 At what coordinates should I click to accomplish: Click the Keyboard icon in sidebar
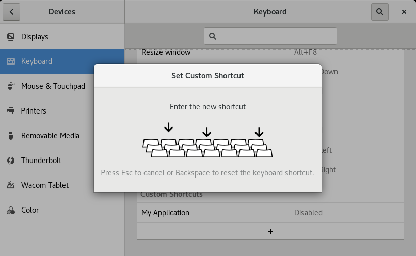coord(11,61)
